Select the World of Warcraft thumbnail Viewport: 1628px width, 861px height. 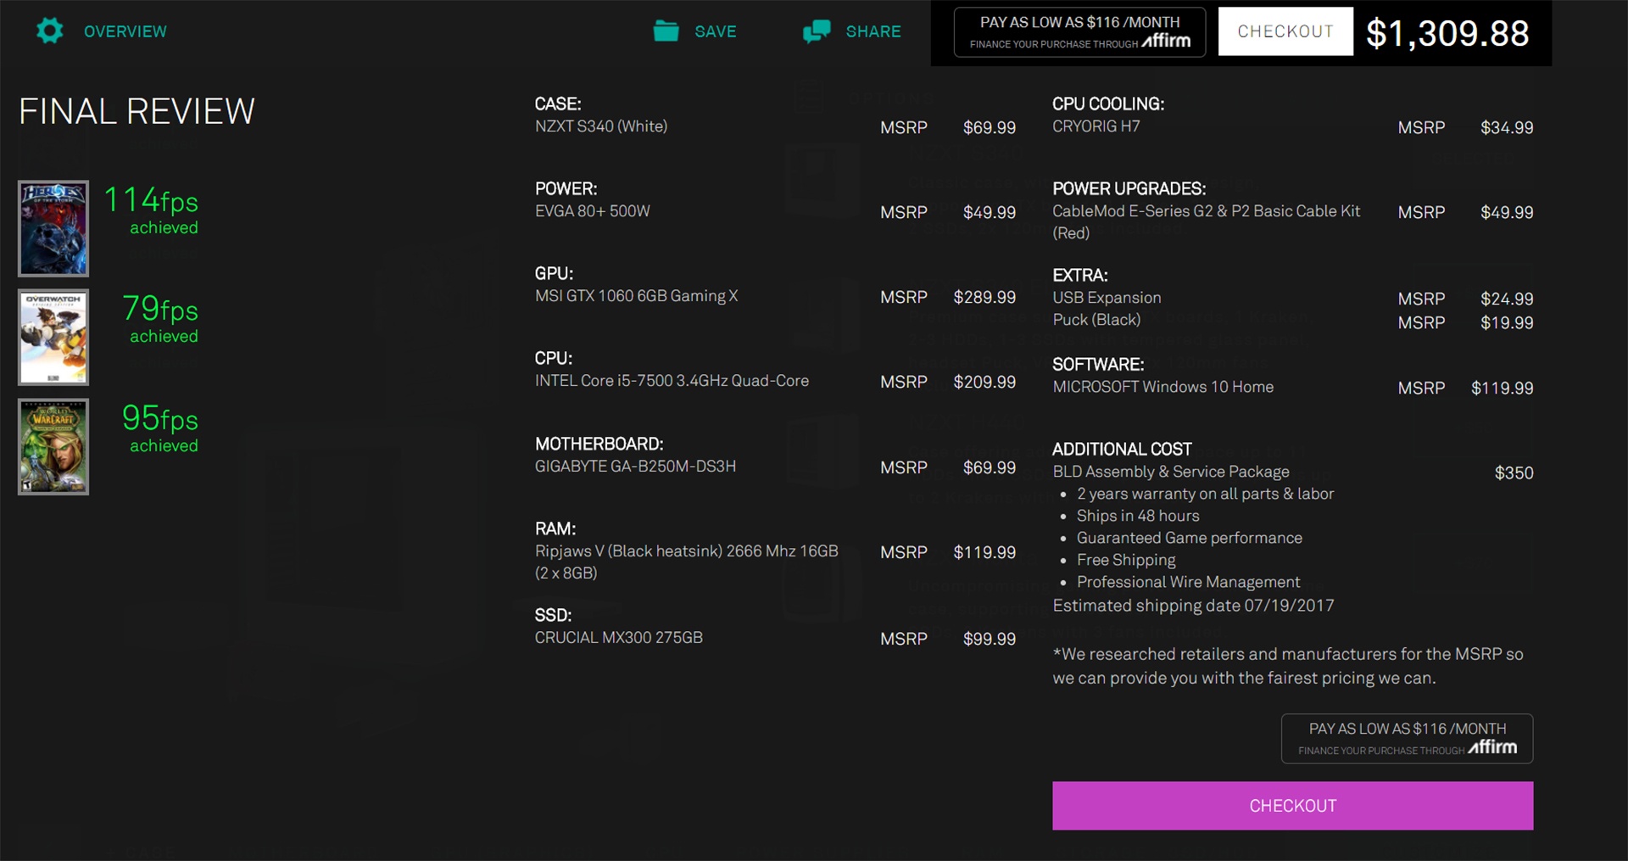(53, 446)
